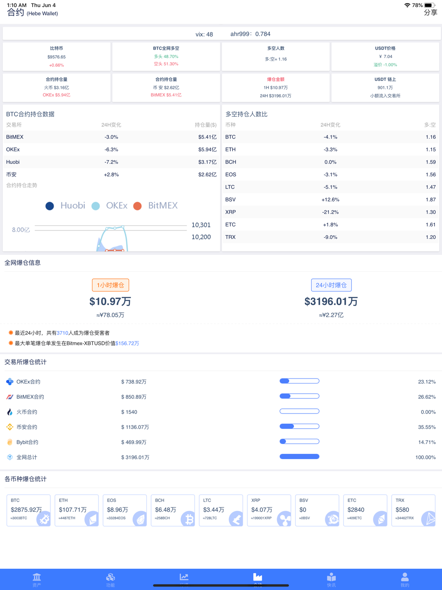Tap the 币安 BitMEX holdings card
The height and width of the screenshot is (590, 442).
(x=166, y=88)
